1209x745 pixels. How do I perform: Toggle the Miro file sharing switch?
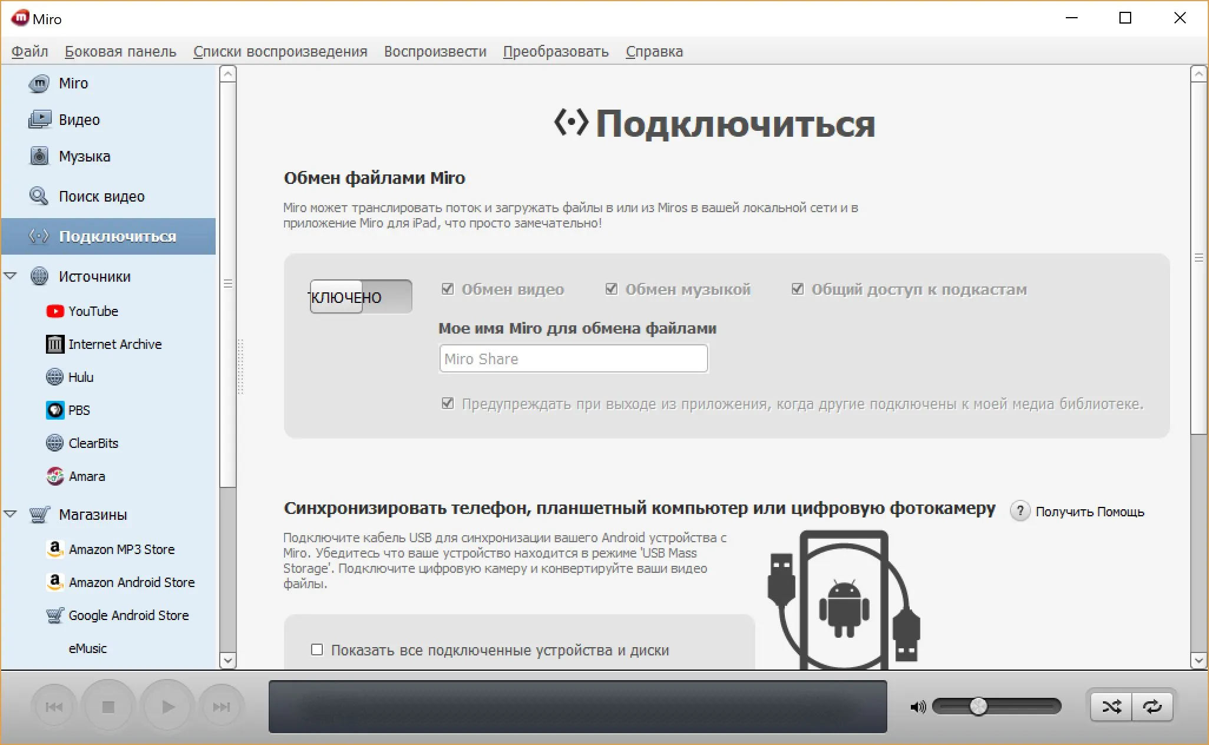tap(361, 296)
